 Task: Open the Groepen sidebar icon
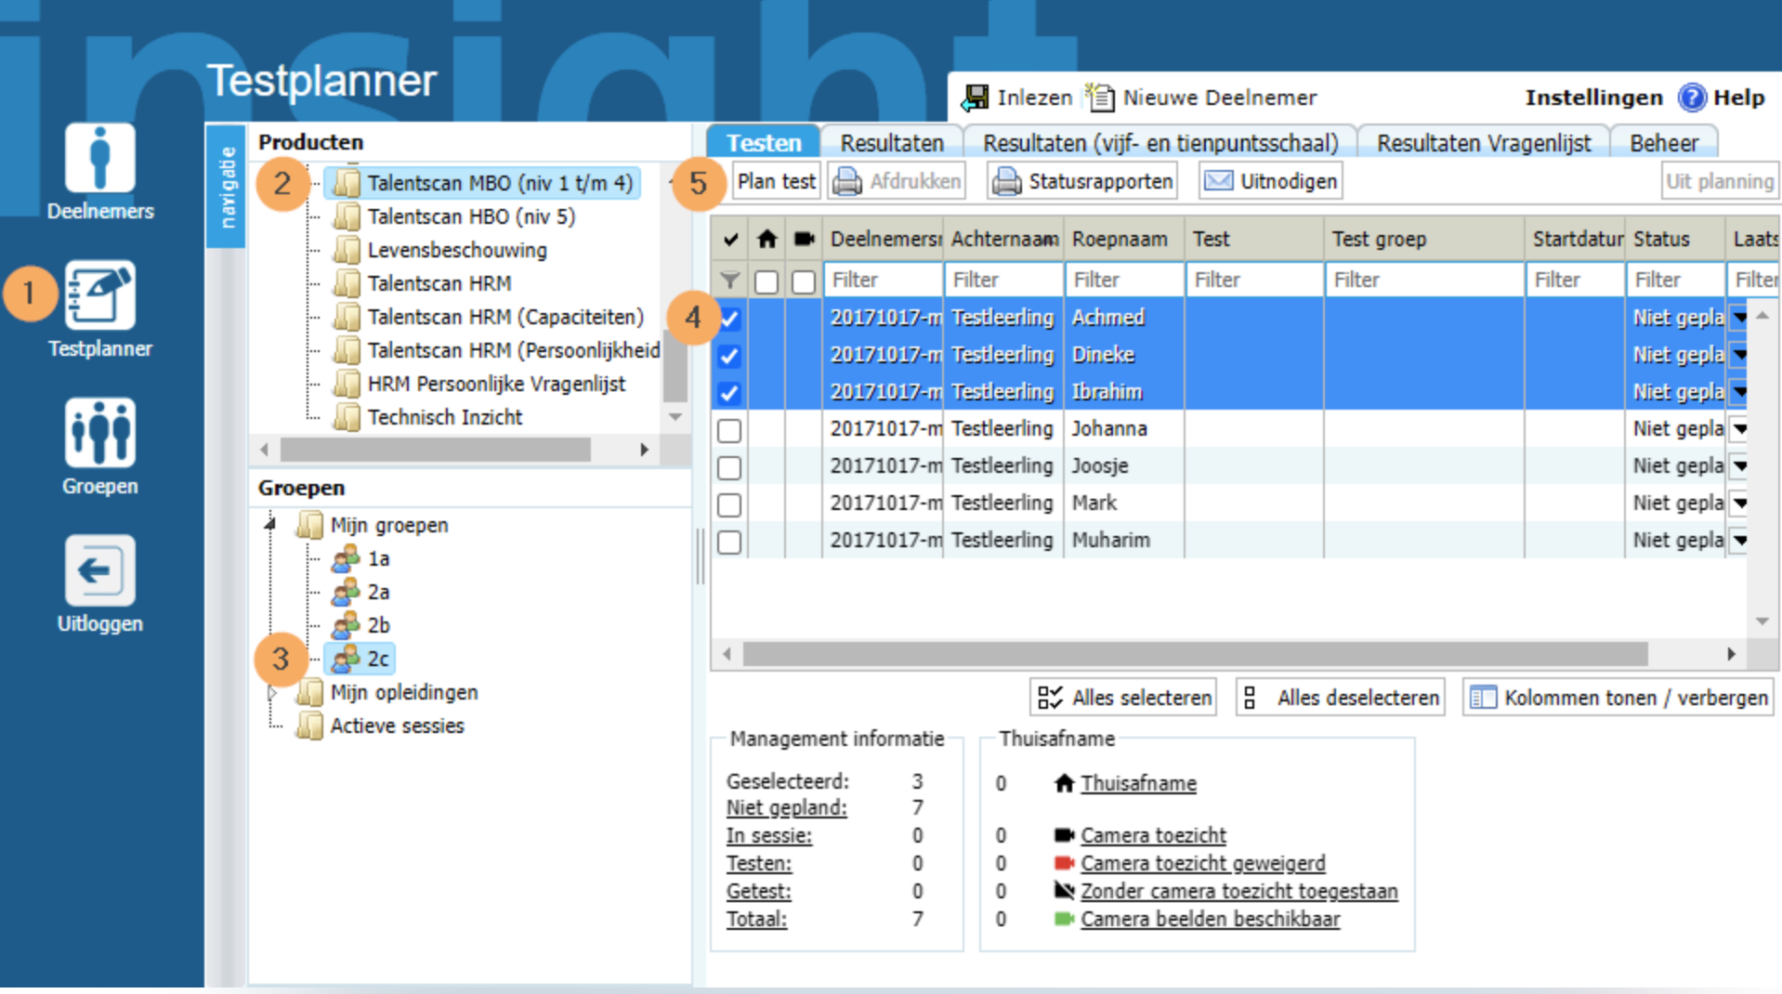click(x=99, y=433)
